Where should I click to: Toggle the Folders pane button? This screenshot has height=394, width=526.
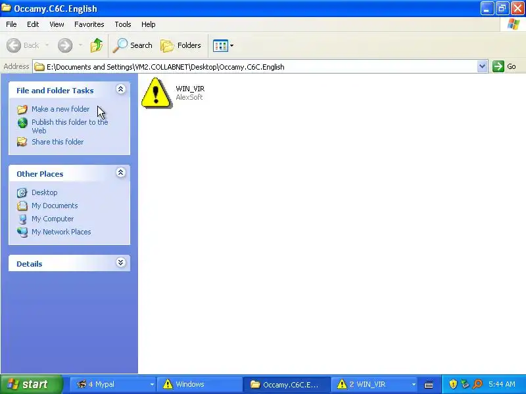pyautogui.click(x=181, y=45)
